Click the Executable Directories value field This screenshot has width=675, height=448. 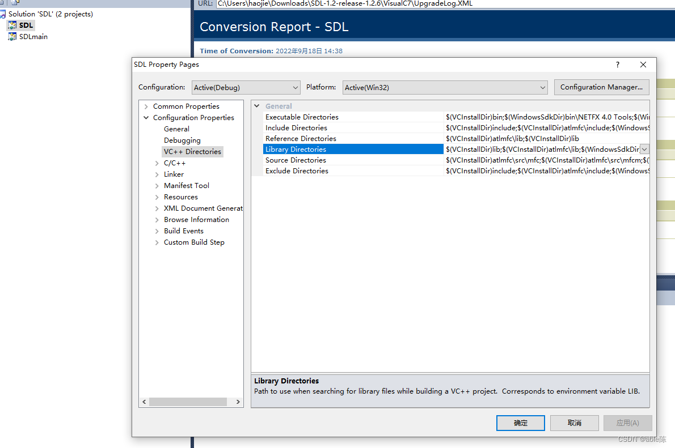pos(547,117)
